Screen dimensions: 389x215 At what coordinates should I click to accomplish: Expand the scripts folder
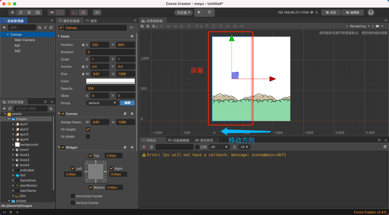click(9, 201)
